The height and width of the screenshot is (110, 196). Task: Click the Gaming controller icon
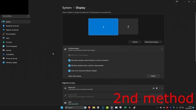click(4, 50)
